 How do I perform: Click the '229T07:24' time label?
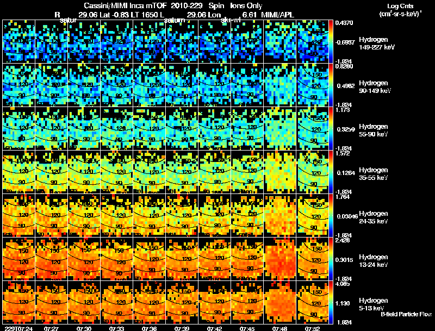[x=19, y=329]
